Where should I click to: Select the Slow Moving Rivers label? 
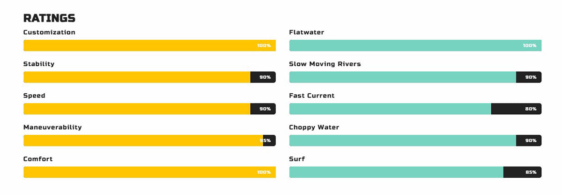325,64
